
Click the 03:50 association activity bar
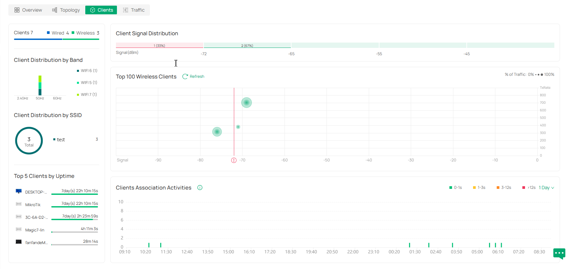click(x=452, y=245)
